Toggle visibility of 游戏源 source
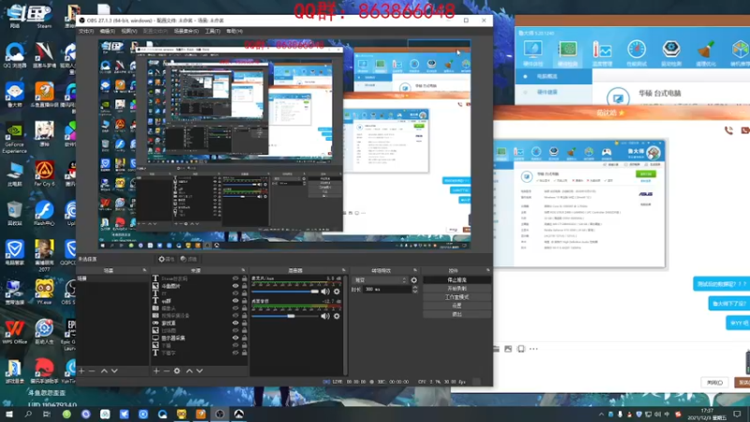 click(235, 323)
